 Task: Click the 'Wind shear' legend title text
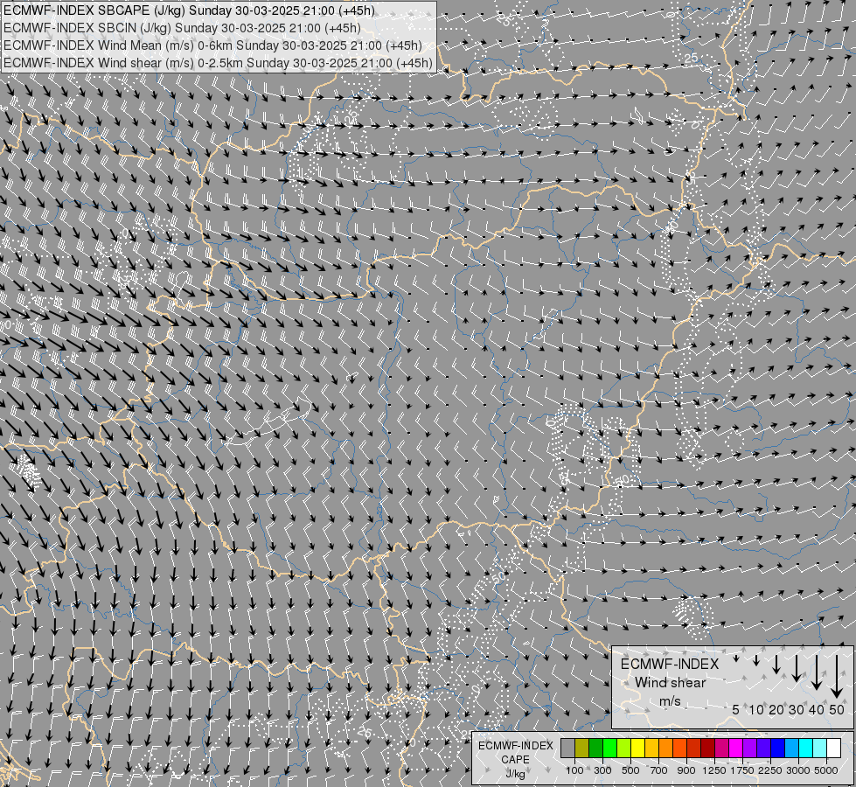coord(670,683)
